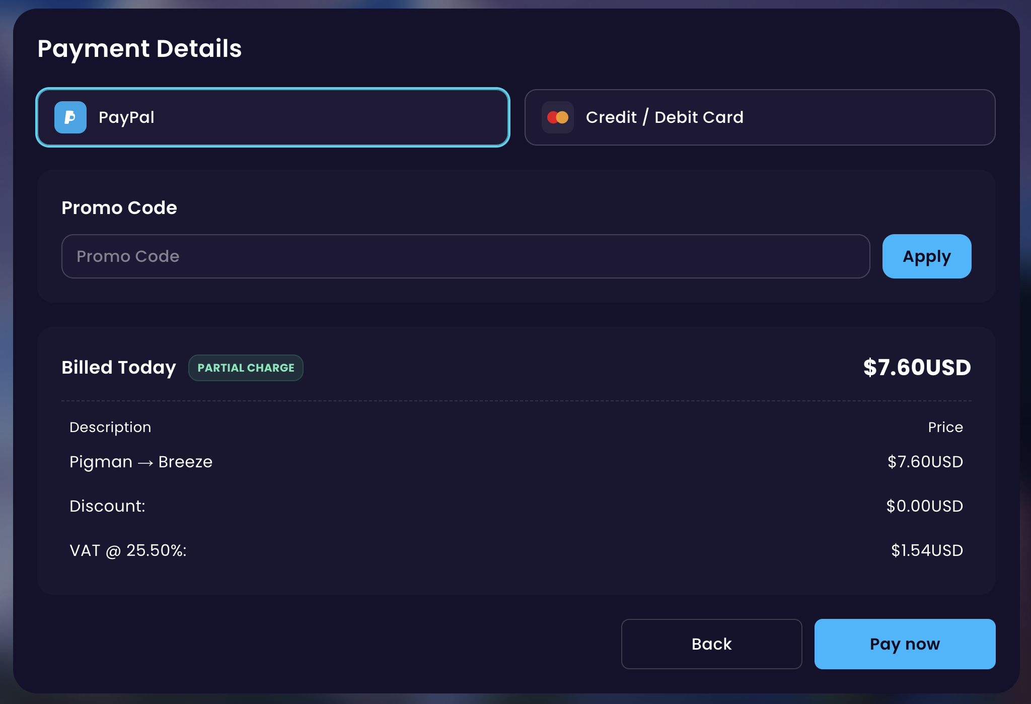Click the Pigman → Breeze row price
The width and height of the screenshot is (1031, 704).
[x=925, y=462]
